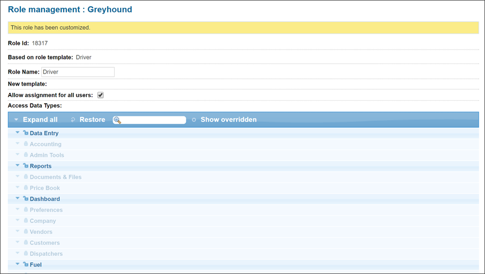Toggle the Show overridden radio option
The height and width of the screenshot is (274, 485).
pos(194,120)
